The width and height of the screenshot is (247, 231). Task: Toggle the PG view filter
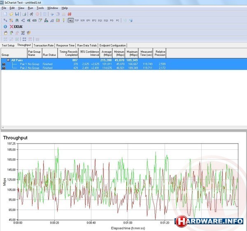pyautogui.click(x=112, y=21)
